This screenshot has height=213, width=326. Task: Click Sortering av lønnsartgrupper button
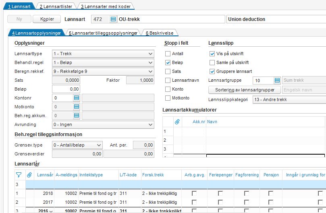click(x=245, y=90)
